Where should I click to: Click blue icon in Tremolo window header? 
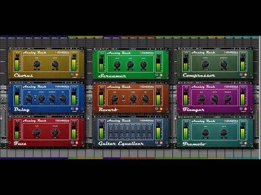[251, 117]
